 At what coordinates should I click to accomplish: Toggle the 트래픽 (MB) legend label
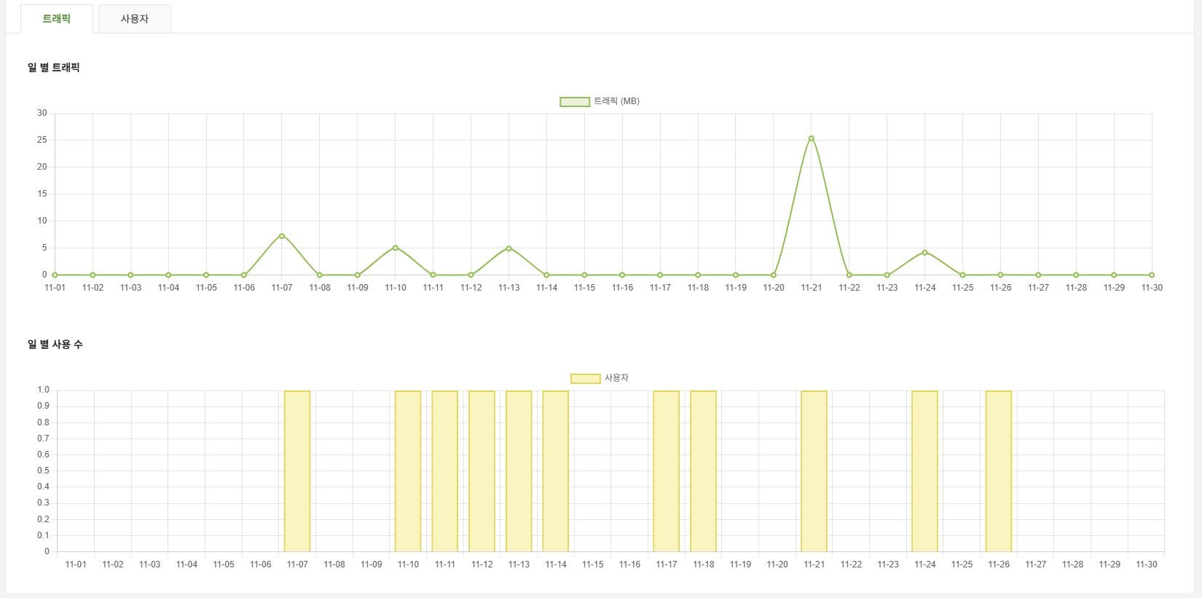(x=616, y=101)
